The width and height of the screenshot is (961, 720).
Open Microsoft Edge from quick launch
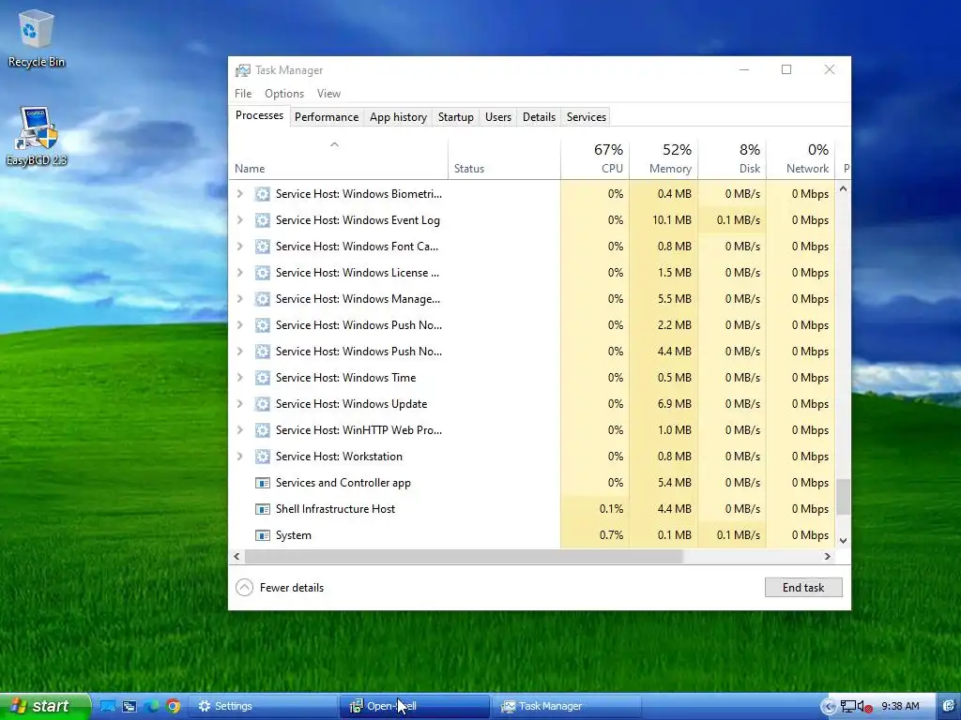(x=151, y=707)
